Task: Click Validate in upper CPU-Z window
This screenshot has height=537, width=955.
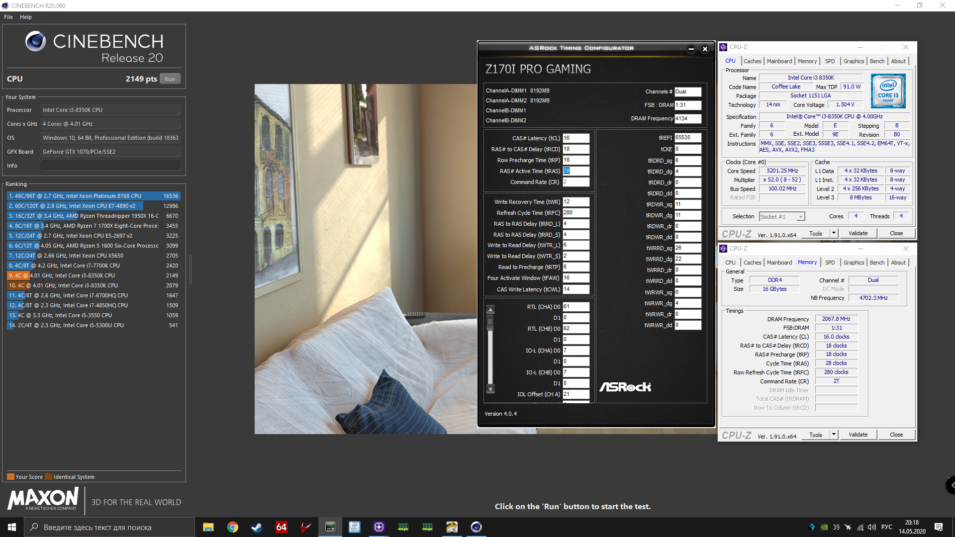Action: pyautogui.click(x=858, y=233)
